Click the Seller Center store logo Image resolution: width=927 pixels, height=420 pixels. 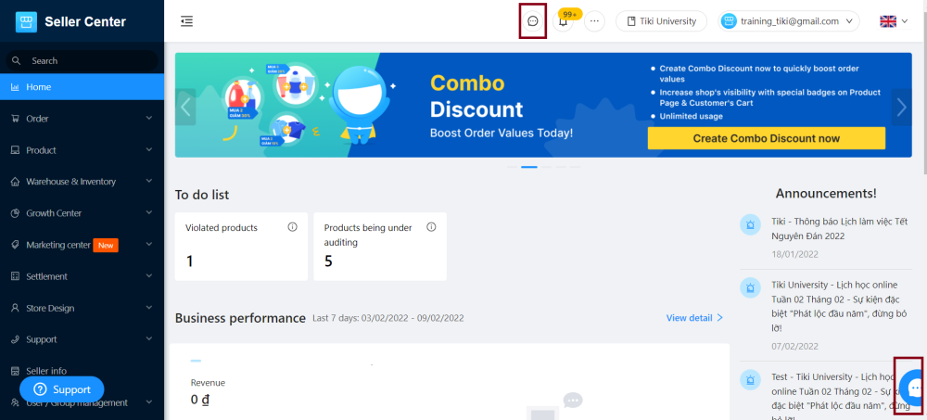[26, 22]
